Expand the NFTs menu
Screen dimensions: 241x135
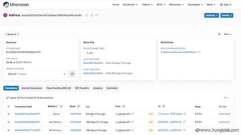pos(161,5)
